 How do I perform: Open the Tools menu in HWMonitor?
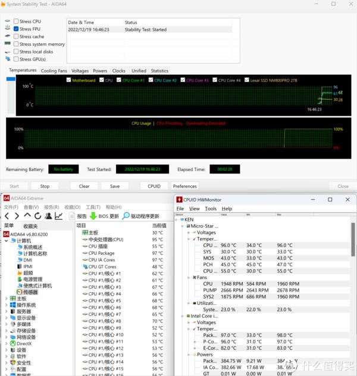tap(211, 208)
